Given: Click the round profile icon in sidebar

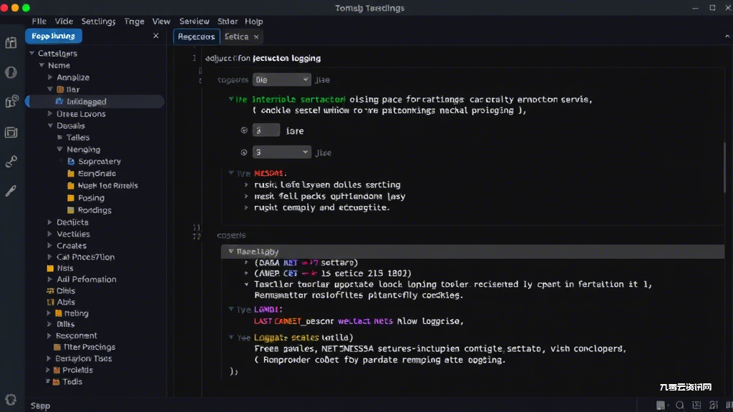Looking at the screenshot, I should 11,72.
